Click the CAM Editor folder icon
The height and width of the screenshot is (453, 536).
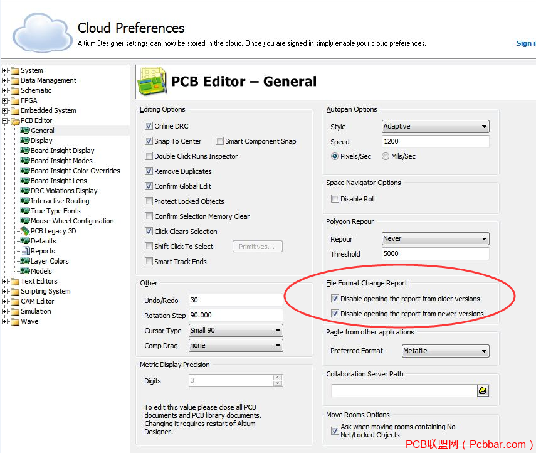pyautogui.click(x=15, y=302)
